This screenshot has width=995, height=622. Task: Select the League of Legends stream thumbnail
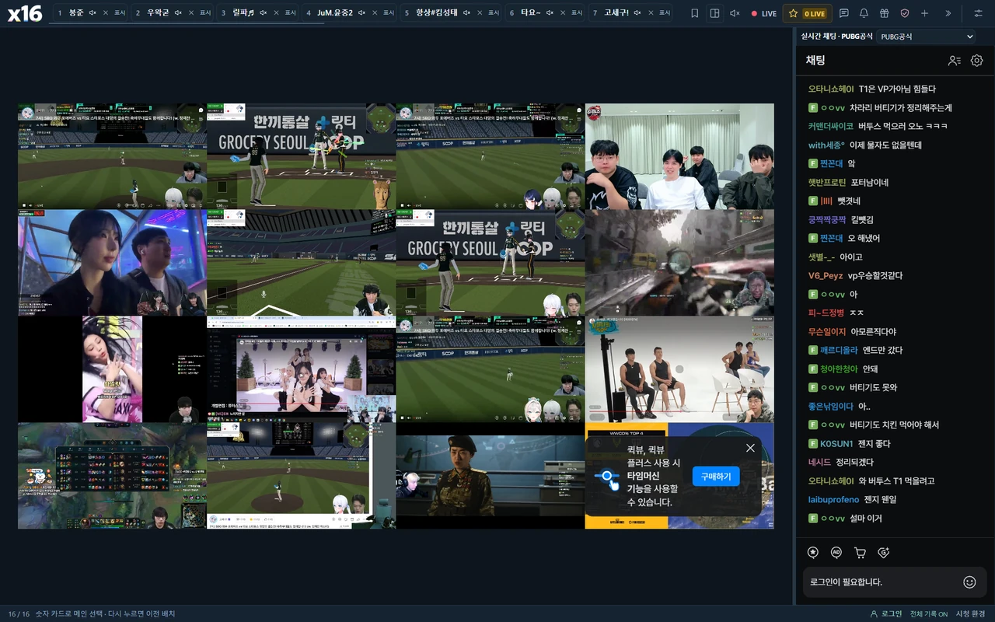112,476
